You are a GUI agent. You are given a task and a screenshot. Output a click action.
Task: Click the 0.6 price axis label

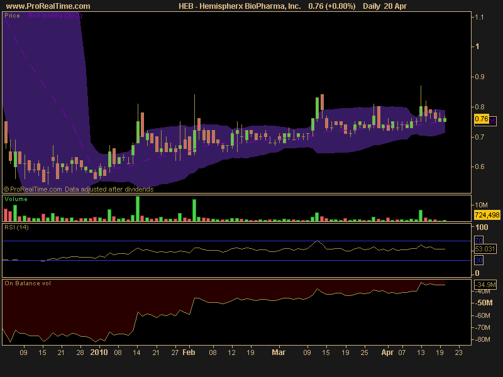480,167
